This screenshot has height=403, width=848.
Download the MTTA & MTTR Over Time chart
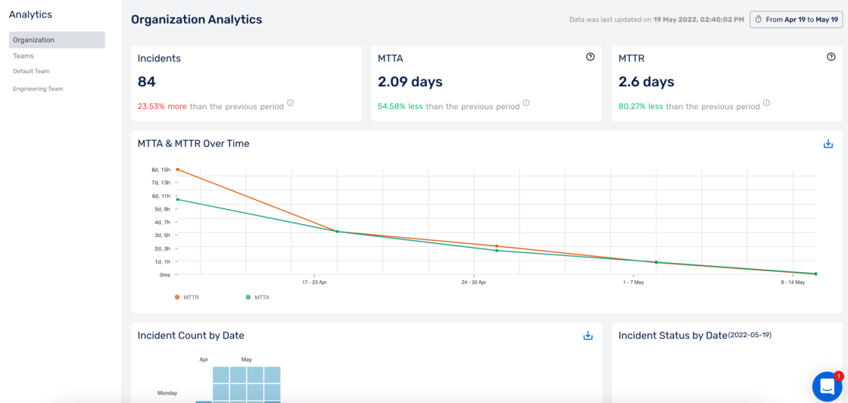click(x=828, y=144)
